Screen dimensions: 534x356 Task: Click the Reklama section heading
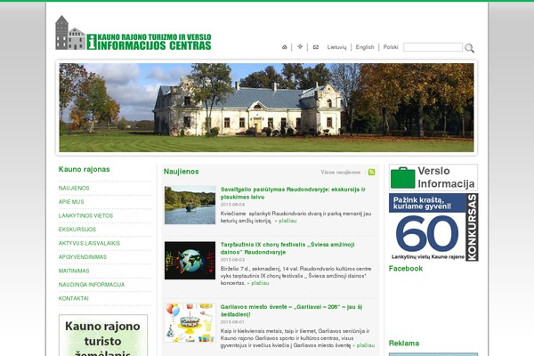pyautogui.click(x=404, y=343)
